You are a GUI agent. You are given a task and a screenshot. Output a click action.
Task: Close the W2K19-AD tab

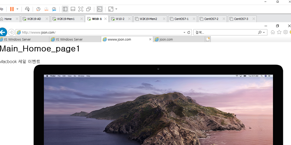[x=47, y=19]
